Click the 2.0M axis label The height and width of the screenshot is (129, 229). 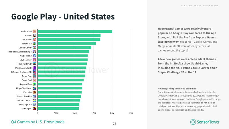(x=112, y=113)
